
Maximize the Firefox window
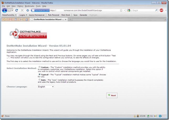159,3
